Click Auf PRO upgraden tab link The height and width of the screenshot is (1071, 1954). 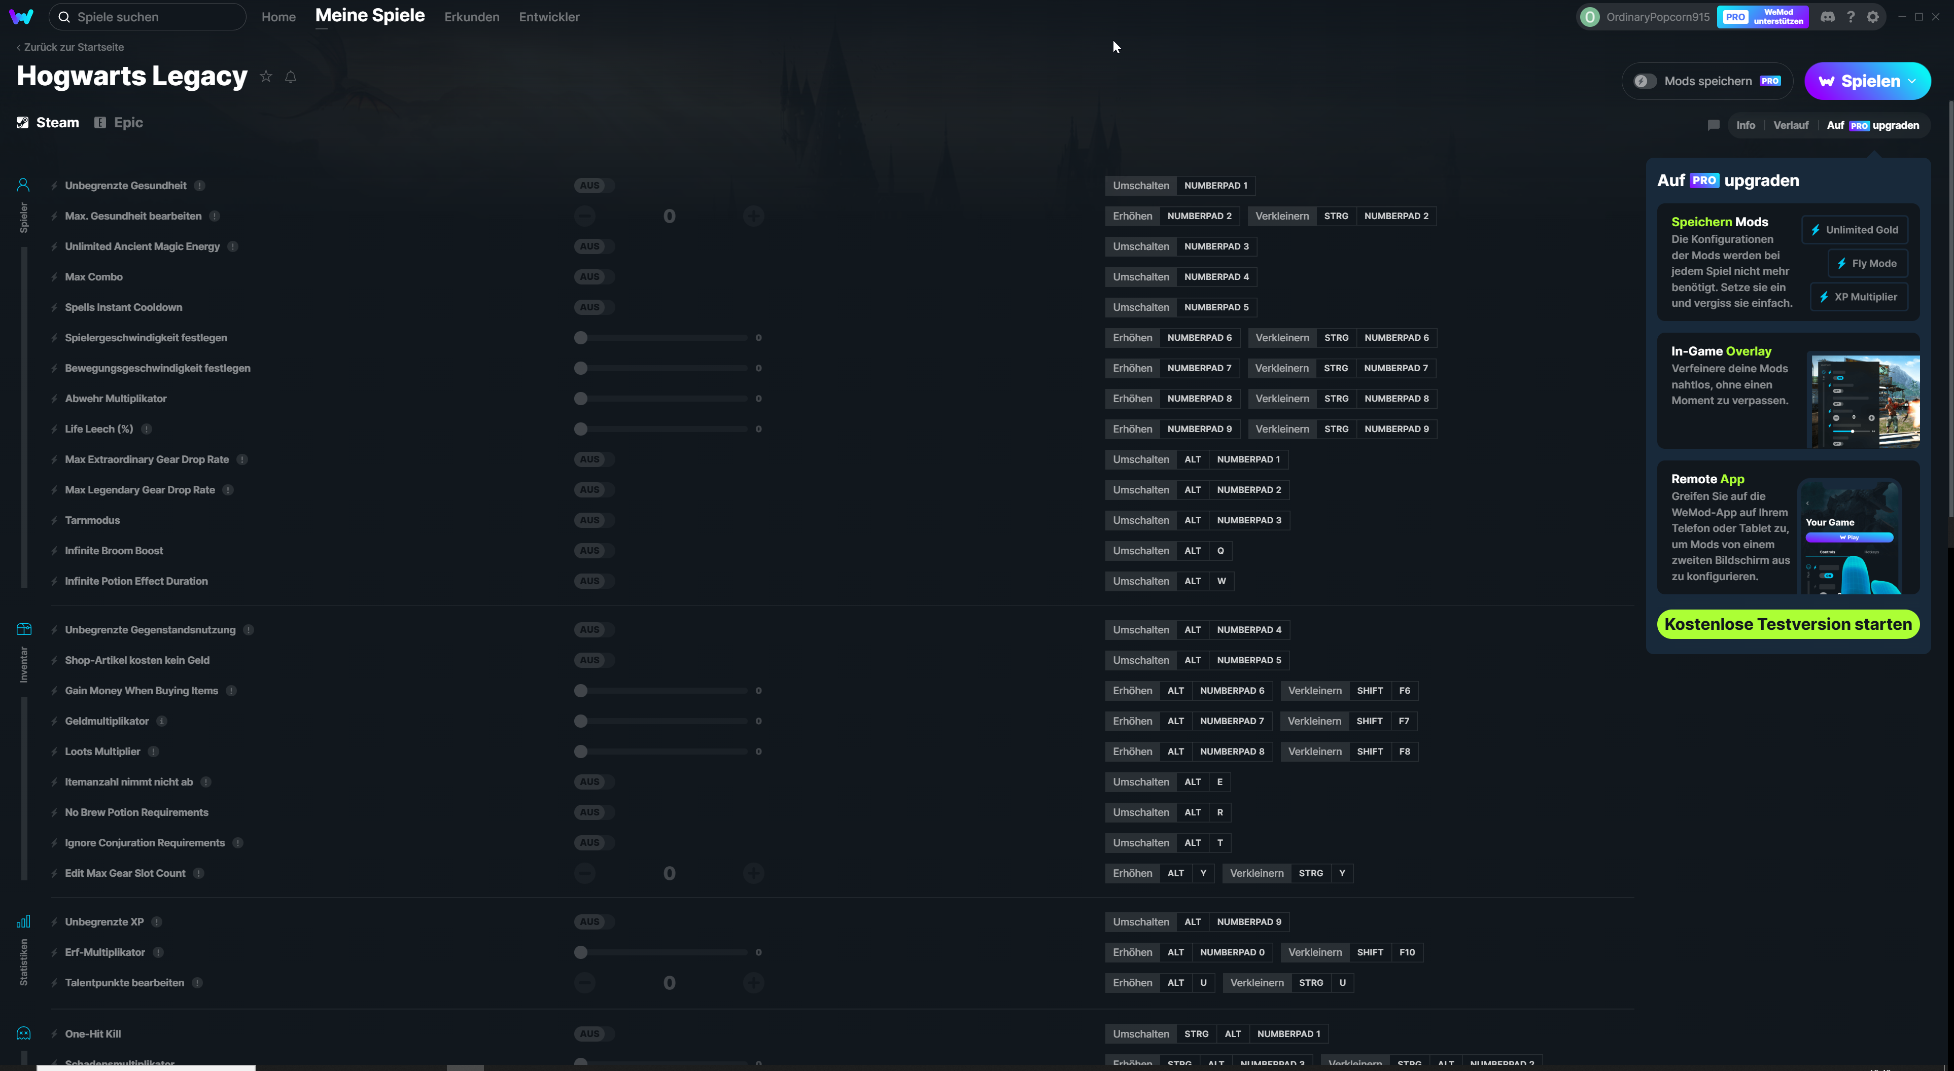coord(1873,125)
